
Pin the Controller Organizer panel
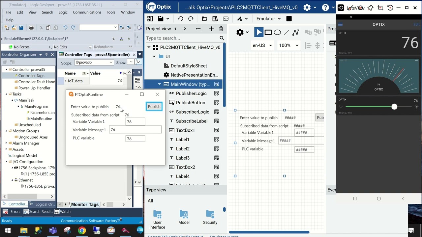(x=46, y=54)
